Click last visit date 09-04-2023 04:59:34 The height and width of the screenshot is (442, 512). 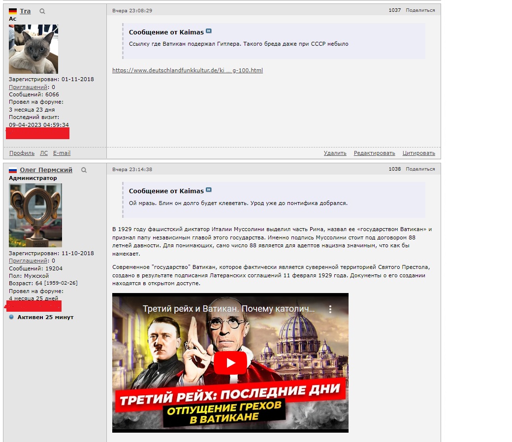point(39,124)
